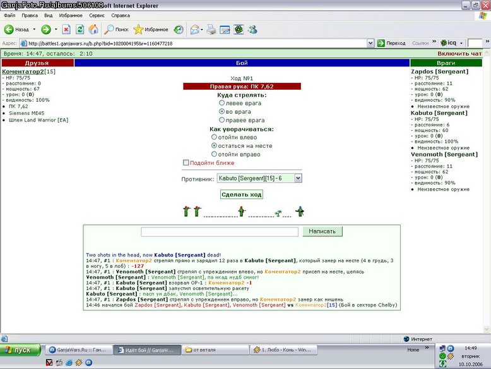This screenshot has width=491, height=369.
Task: Go to the Home page icon
Action: click(93, 30)
